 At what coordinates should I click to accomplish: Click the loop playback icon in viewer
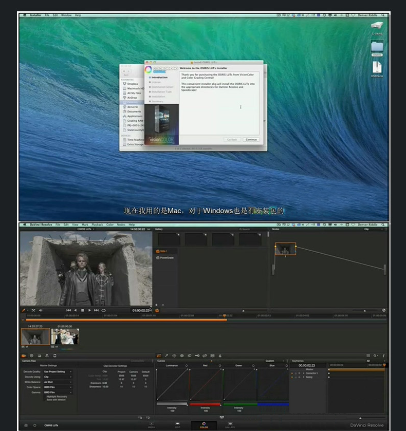pyautogui.click(x=103, y=310)
